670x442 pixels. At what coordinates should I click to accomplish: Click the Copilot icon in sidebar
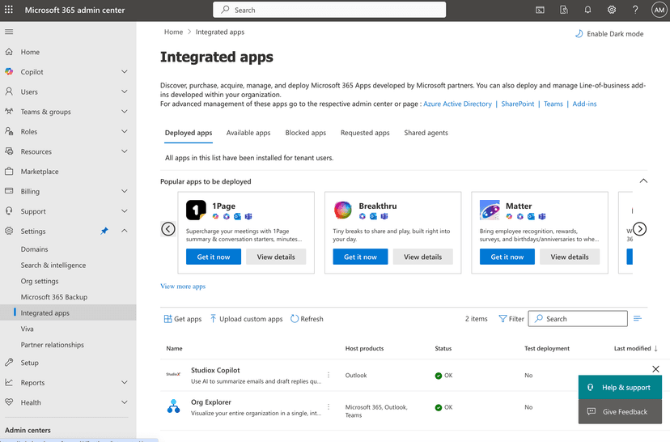(9, 72)
